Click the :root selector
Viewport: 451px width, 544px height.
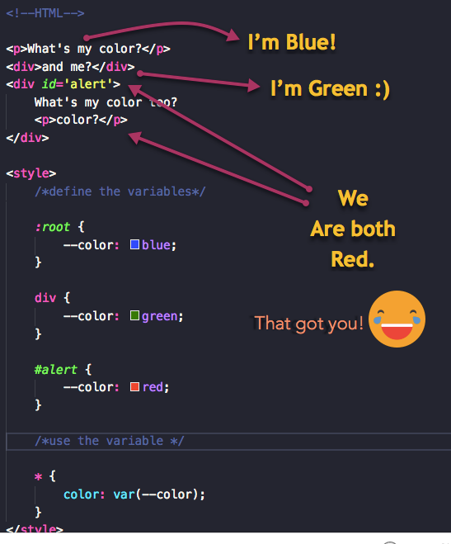(52, 227)
